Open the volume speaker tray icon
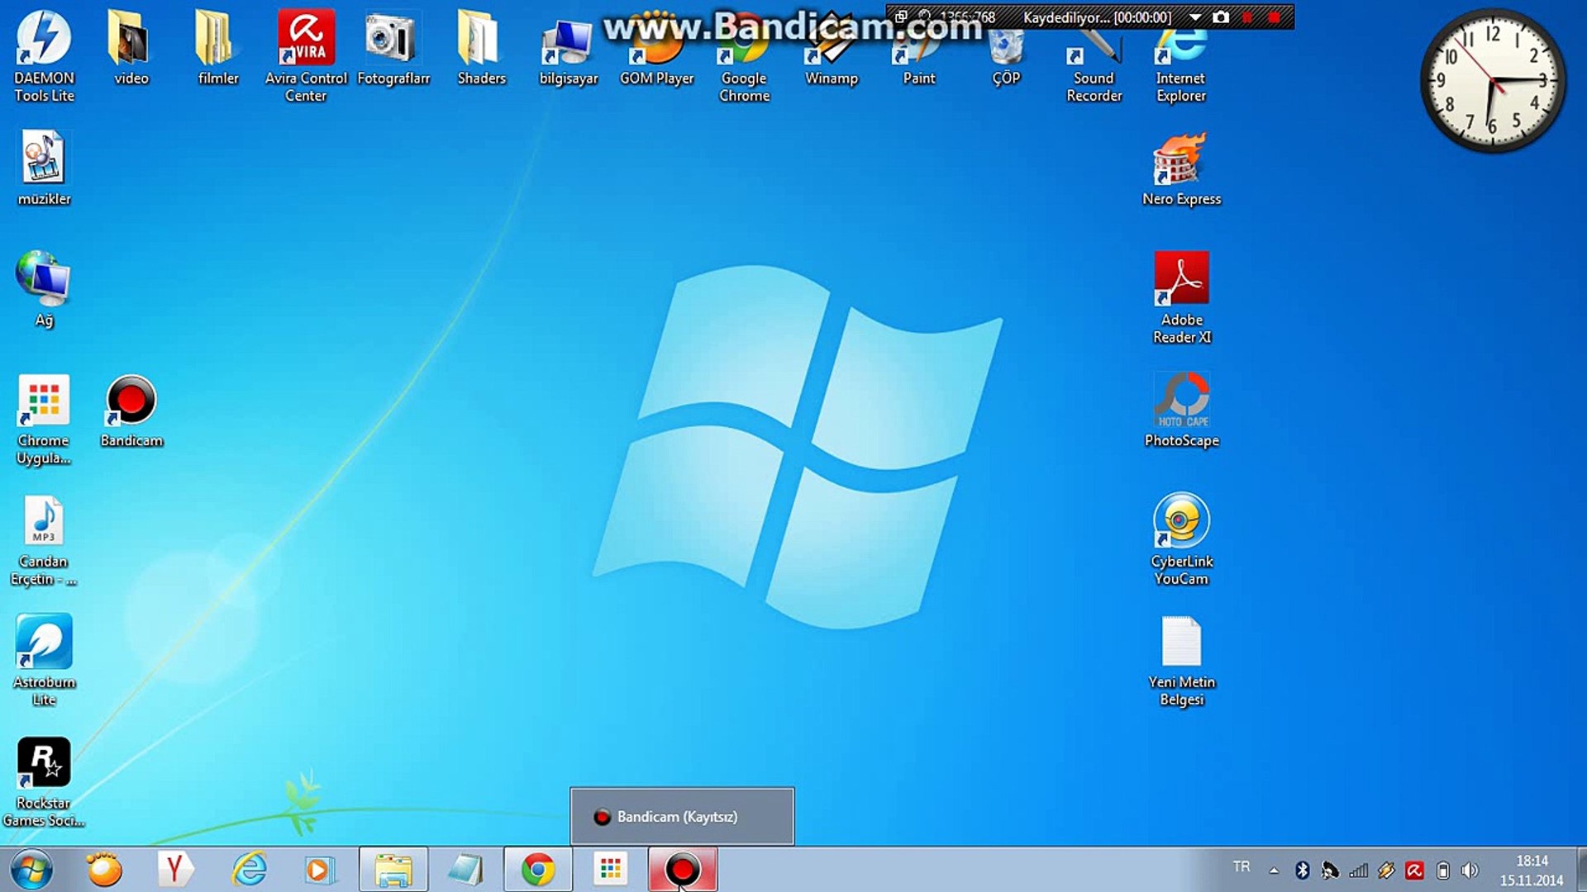 click(1469, 870)
